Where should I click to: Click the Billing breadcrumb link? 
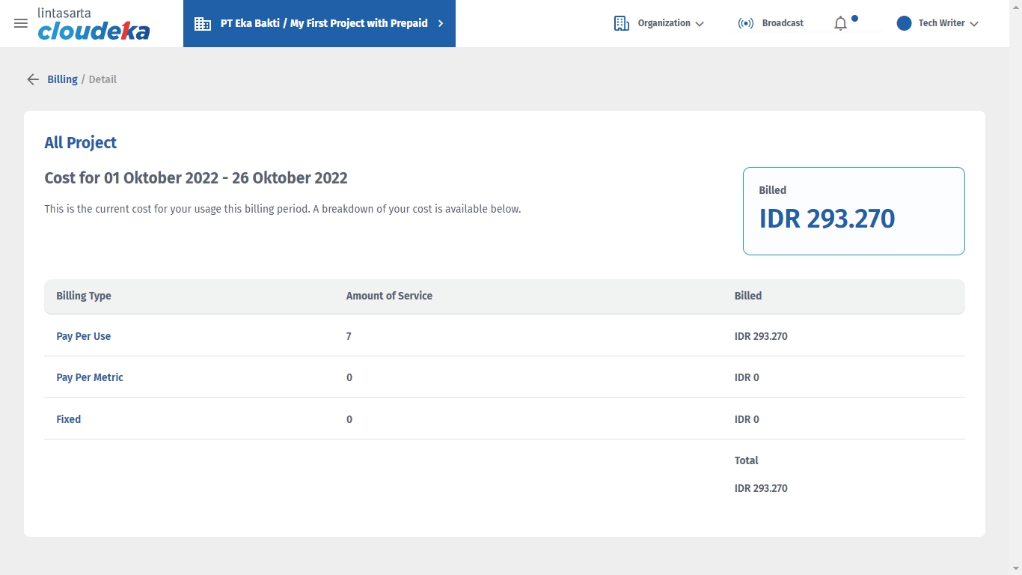coord(62,79)
